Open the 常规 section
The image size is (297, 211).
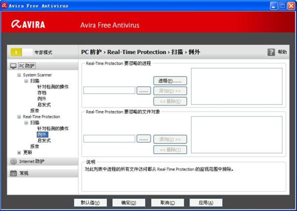click(24, 173)
